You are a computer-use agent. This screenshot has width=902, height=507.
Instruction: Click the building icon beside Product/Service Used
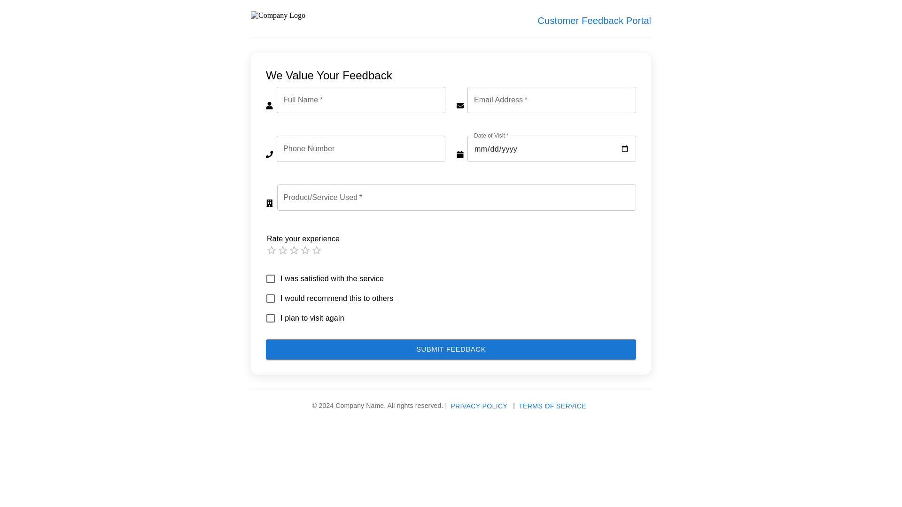coord(269,203)
